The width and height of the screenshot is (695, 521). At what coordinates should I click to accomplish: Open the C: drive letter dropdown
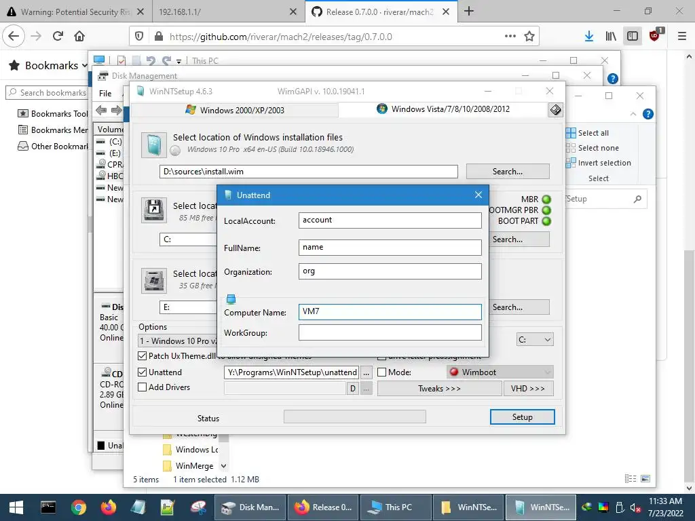click(535, 340)
